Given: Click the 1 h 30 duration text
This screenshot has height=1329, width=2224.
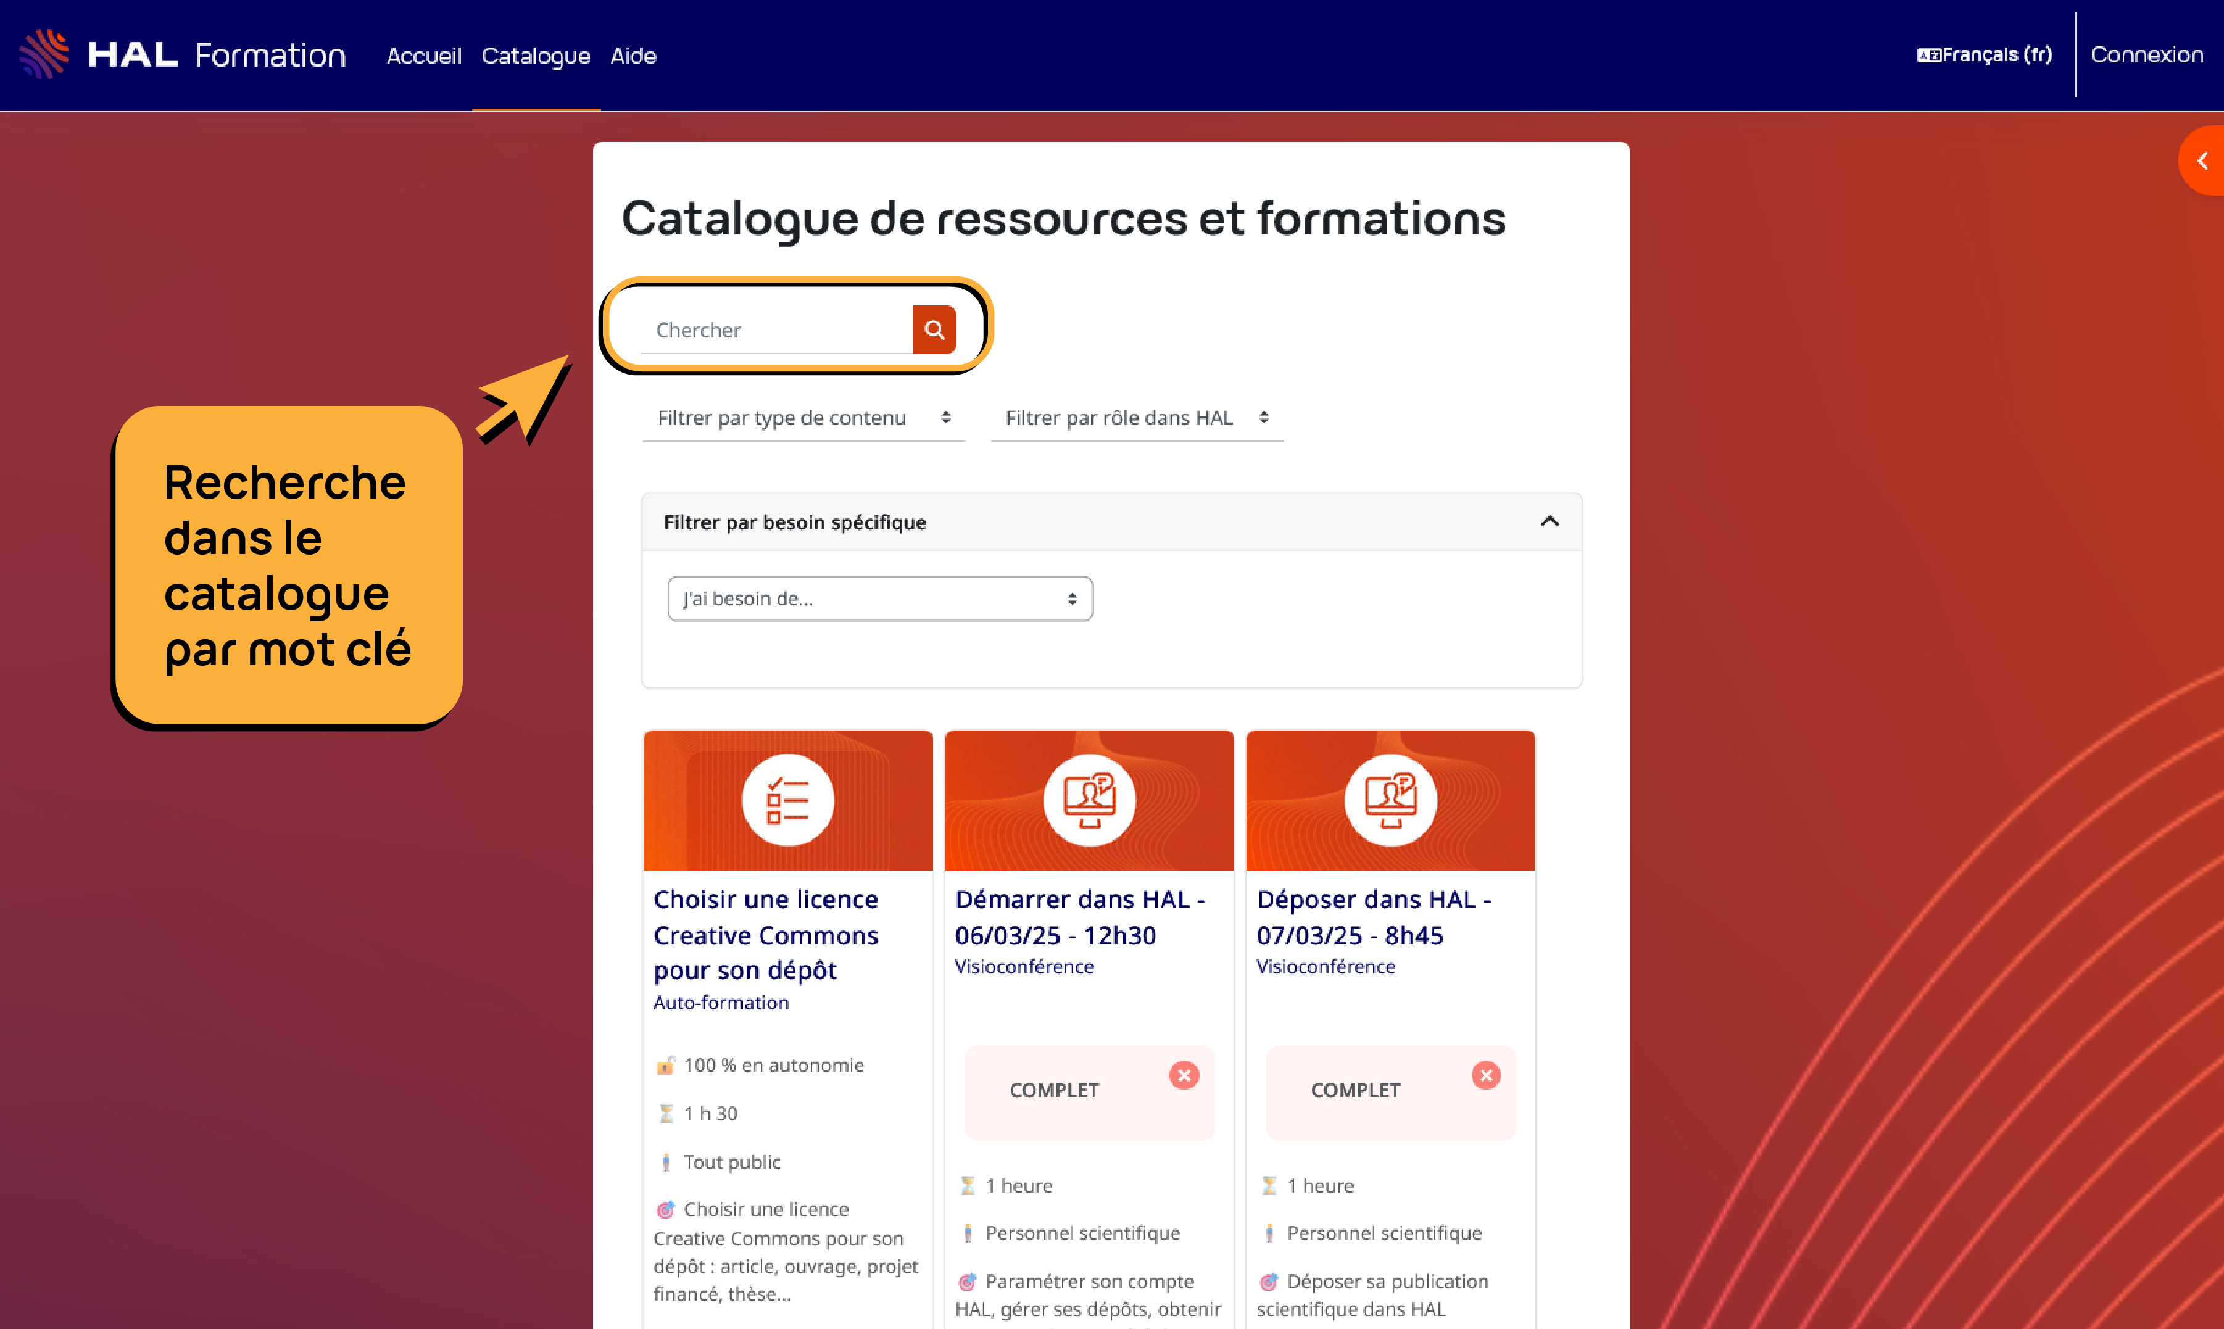Looking at the screenshot, I should coord(711,1113).
